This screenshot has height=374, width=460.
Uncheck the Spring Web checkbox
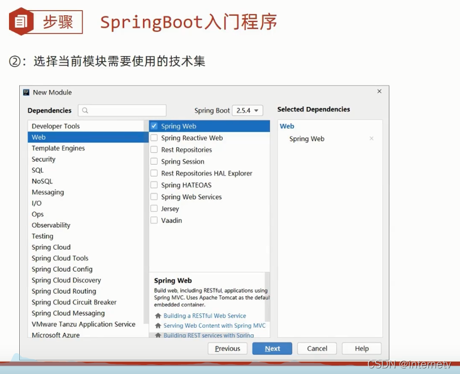coord(154,126)
